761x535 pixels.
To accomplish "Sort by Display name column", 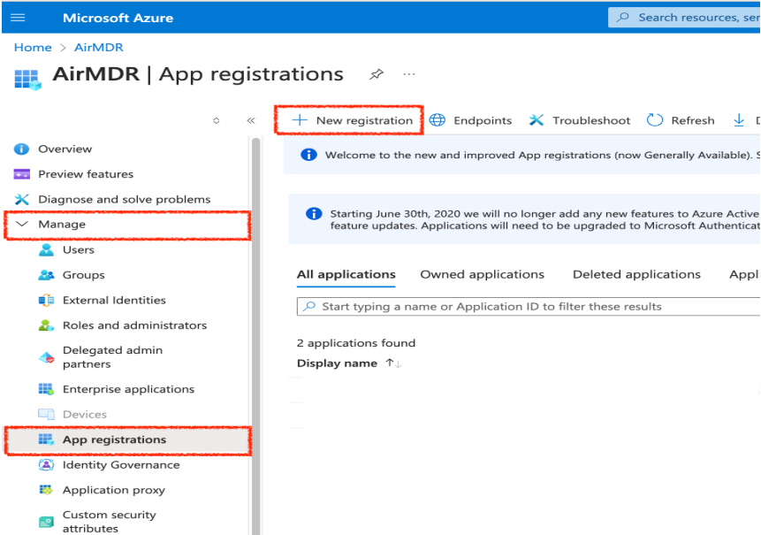I will pos(337,363).
